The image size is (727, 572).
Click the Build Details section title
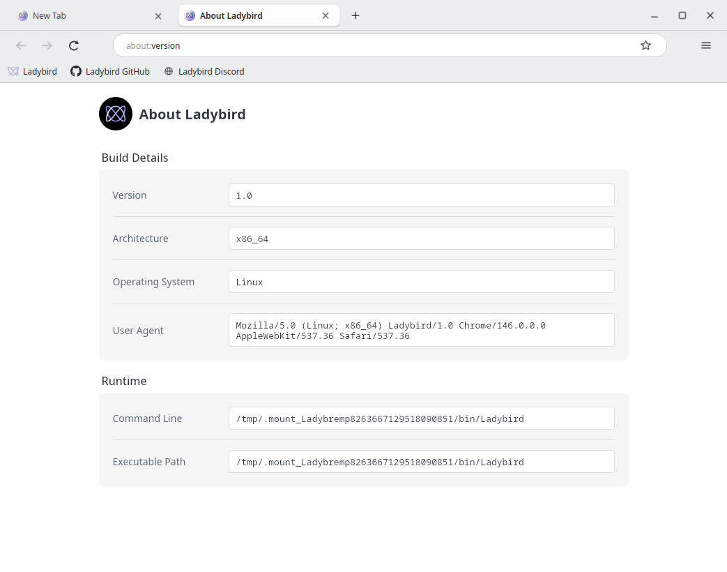135,158
